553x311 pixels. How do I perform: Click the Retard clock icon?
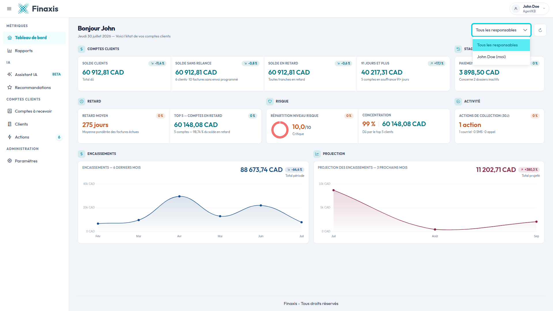tap(82, 101)
